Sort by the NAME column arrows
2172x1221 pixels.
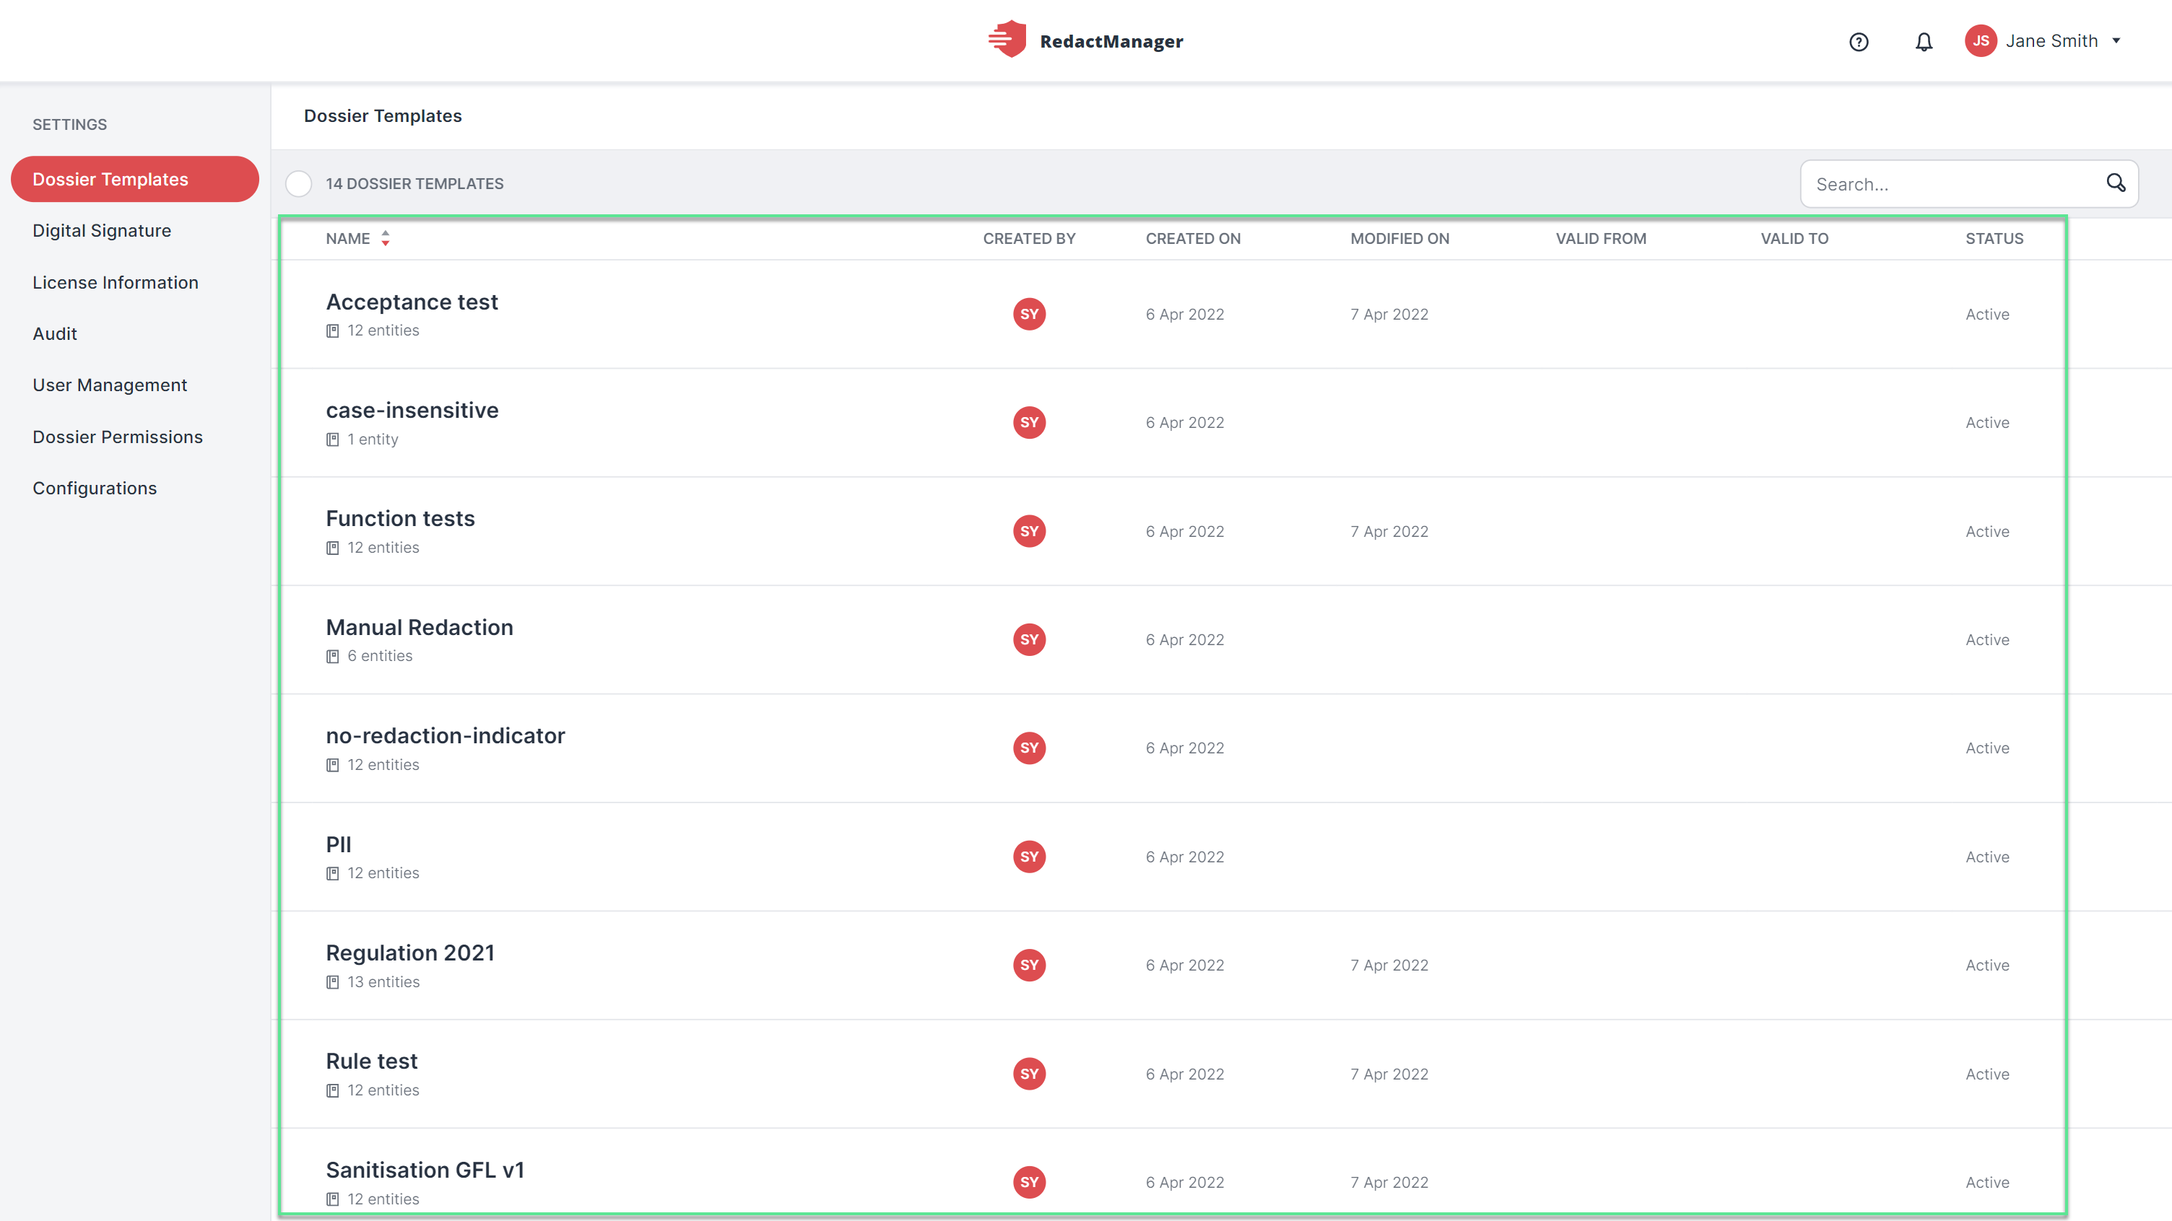tap(386, 238)
